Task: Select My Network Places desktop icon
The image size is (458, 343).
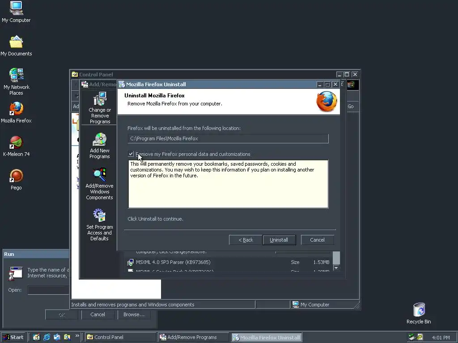Action: point(16,82)
